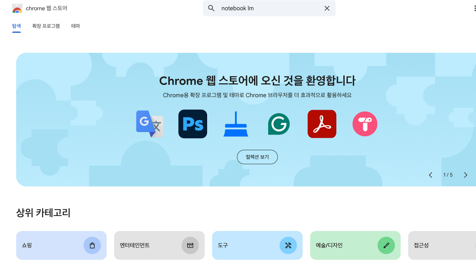Screen dimensions: 476x268
Task: Click the magnifier search icon
Action: pos(211,8)
